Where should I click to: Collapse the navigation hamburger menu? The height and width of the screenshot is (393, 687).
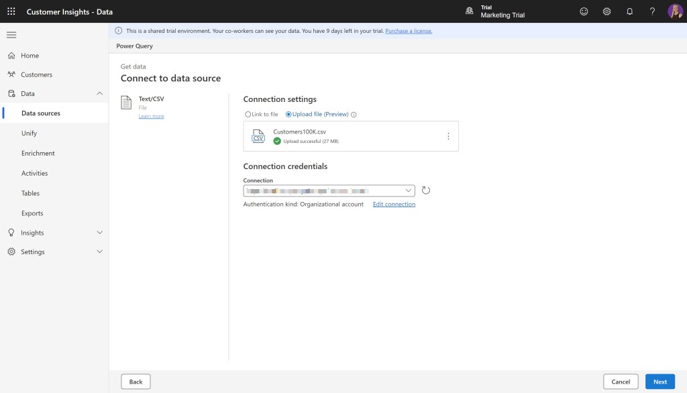click(x=11, y=34)
